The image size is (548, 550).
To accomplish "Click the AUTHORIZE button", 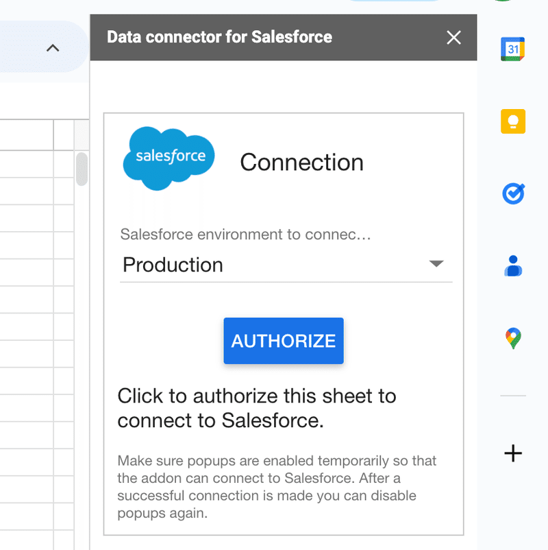I will (284, 341).
